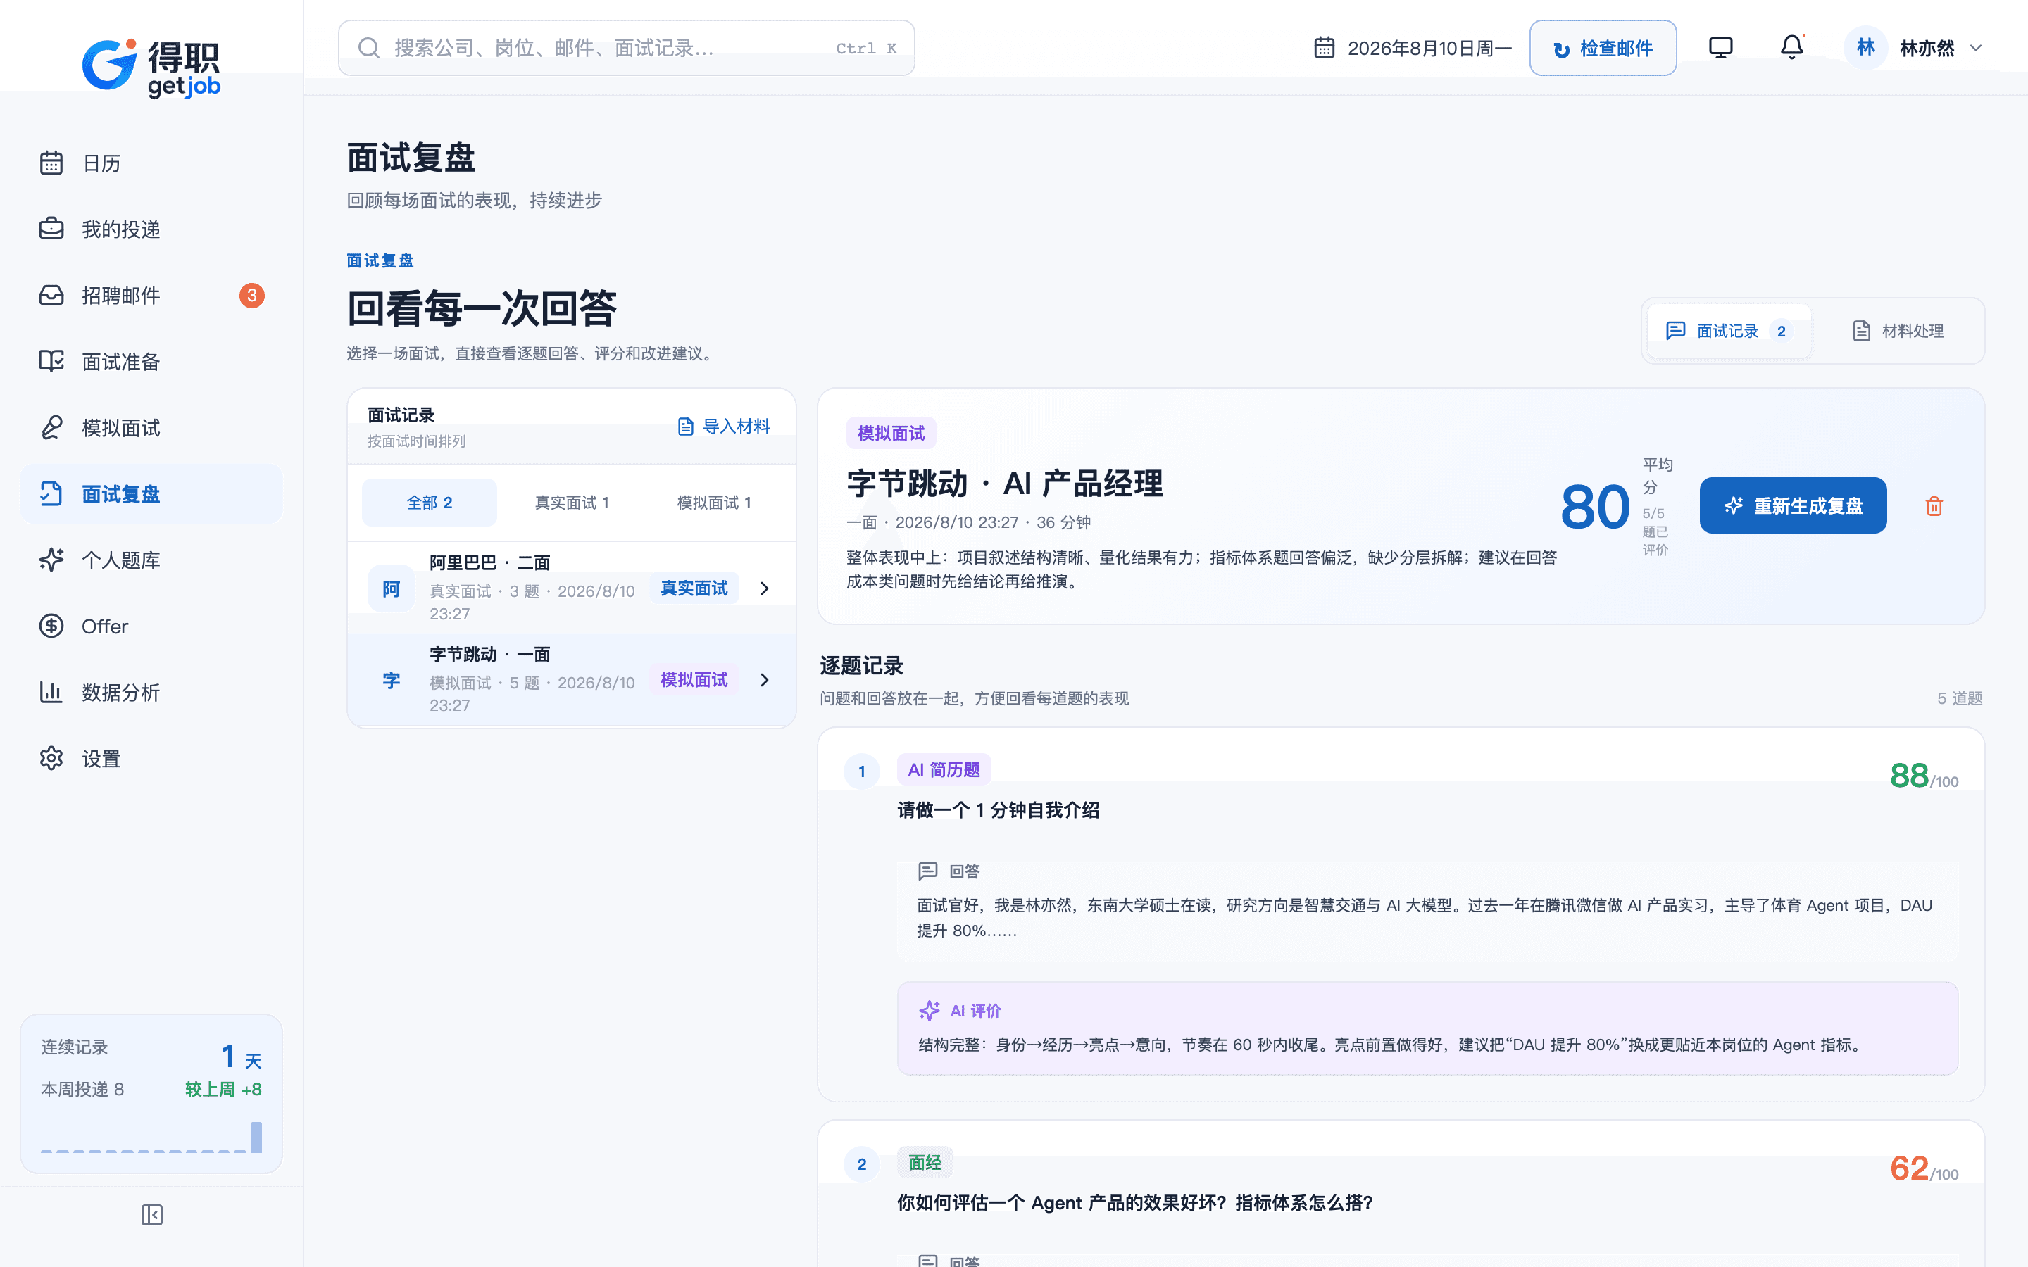Open the monitor display icon in header
The height and width of the screenshot is (1267, 2028).
(1720, 48)
